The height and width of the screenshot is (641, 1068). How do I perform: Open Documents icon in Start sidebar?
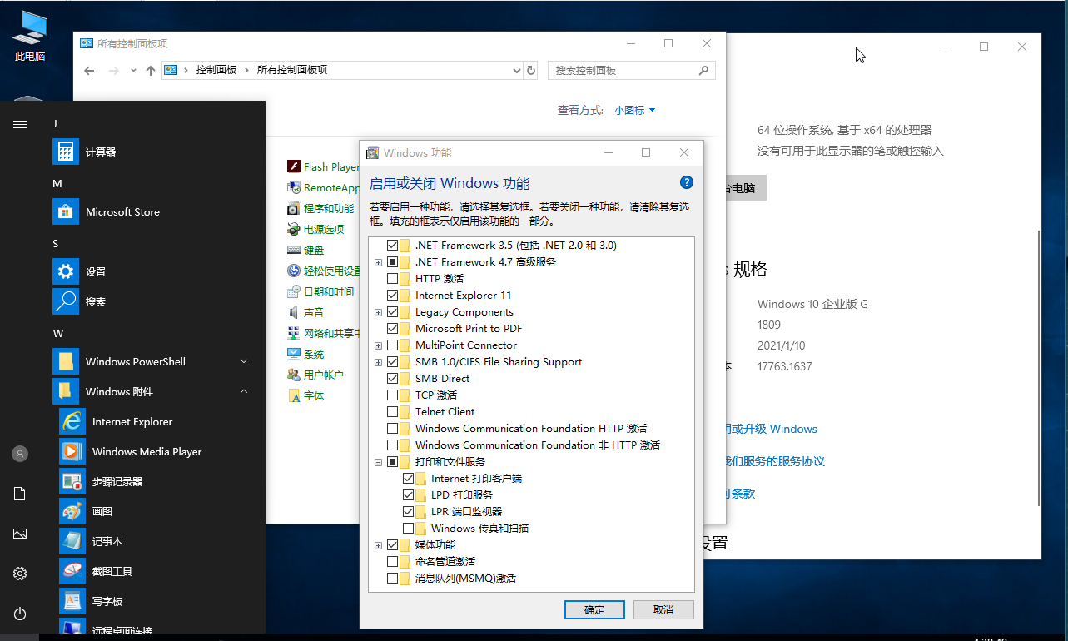(20, 494)
